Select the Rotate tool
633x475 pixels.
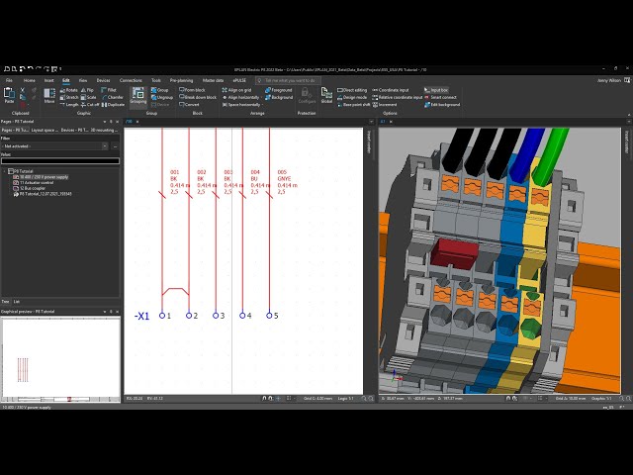(68, 90)
